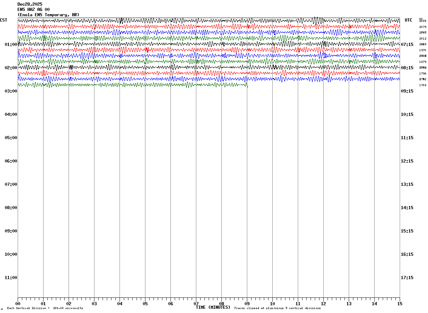Click the "05:00" CST hour label

[11, 138]
